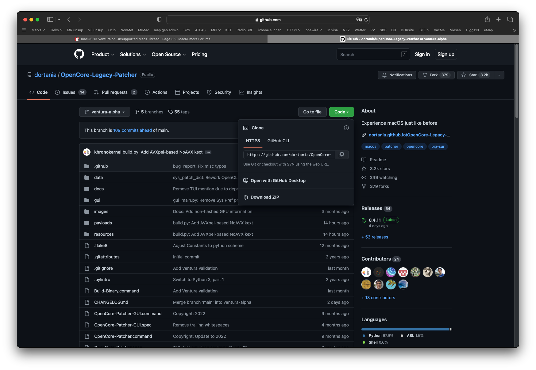Switch to the MacRumors Forums browser tab

point(142,39)
